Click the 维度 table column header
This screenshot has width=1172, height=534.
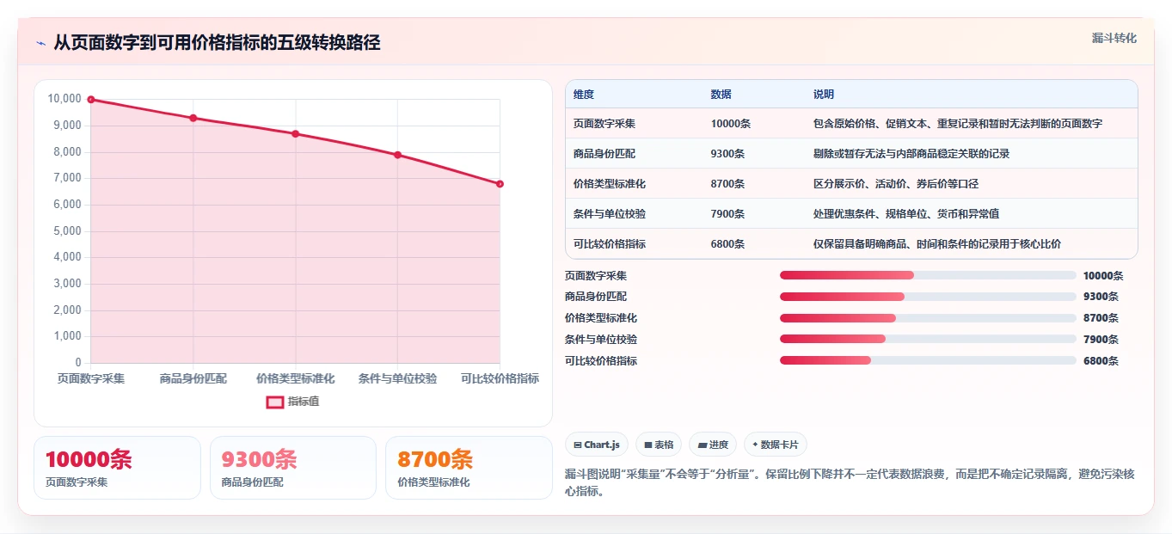pos(584,95)
